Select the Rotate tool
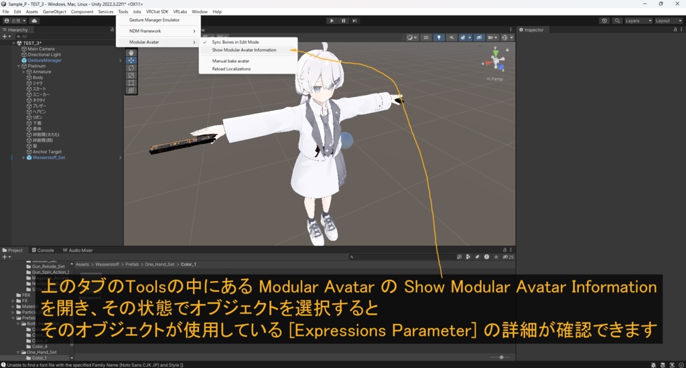Screen dimensions: 686x368 (x=131, y=68)
